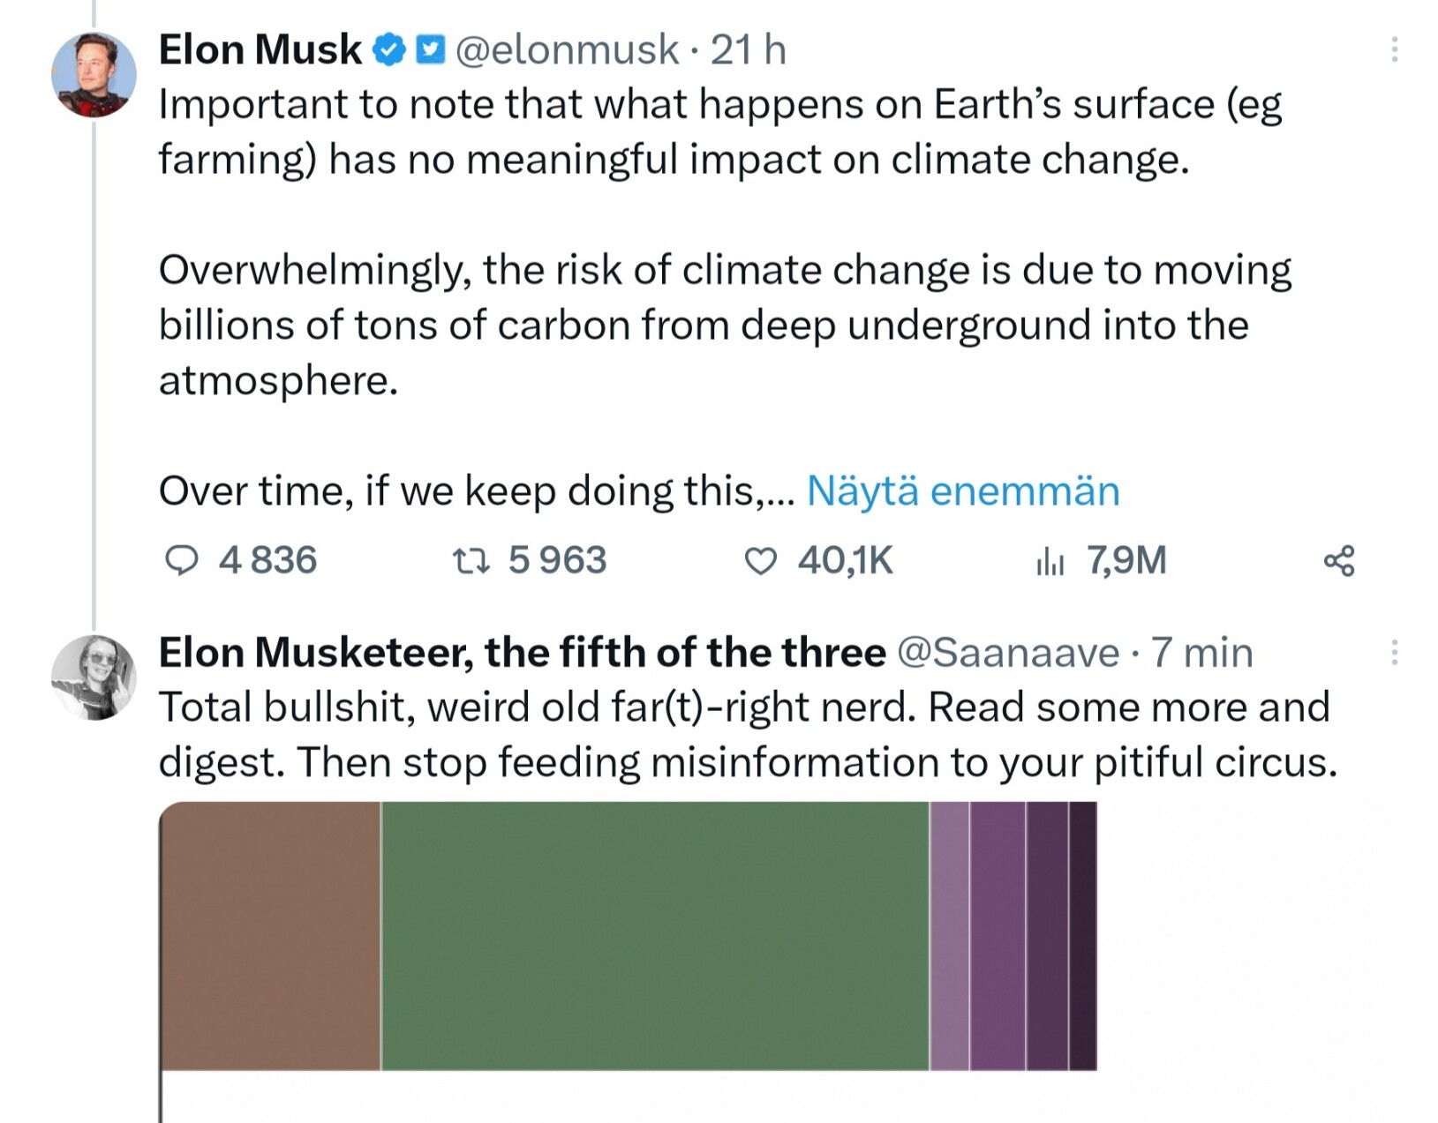Like the tweet with 40,1K likes
The width and height of the screenshot is (1438, 1123).
760,560
